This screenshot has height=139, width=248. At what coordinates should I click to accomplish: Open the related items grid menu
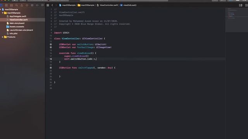[x=48, y=5]
